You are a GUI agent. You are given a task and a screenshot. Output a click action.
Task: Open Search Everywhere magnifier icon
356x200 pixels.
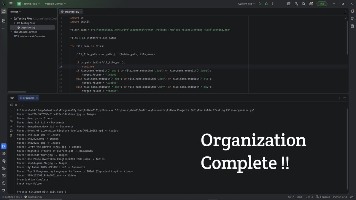coord(303,4)
